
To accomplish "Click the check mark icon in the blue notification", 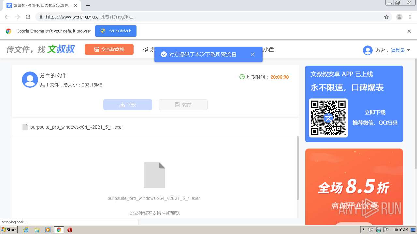I will (x=164, y=55).
